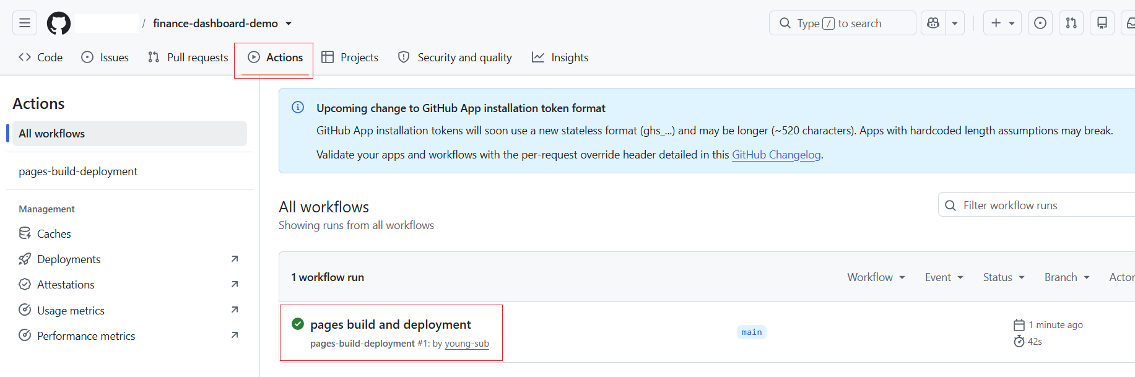Open Usage metrics under Management

tap(129, 310)
